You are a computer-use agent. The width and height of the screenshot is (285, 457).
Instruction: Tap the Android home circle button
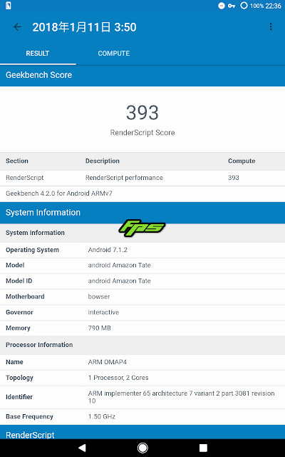142,448
